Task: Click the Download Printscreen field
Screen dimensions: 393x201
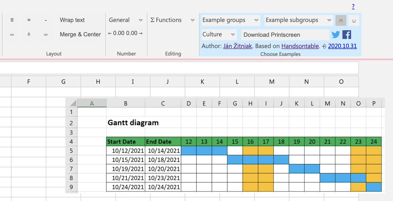Action: (x=285, y=34)
